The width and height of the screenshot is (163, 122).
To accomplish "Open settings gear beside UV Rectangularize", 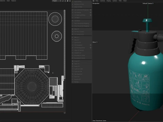I will (x=90, y=48).
